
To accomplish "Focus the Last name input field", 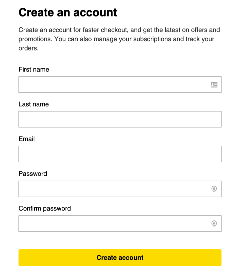I will point(120,119).
